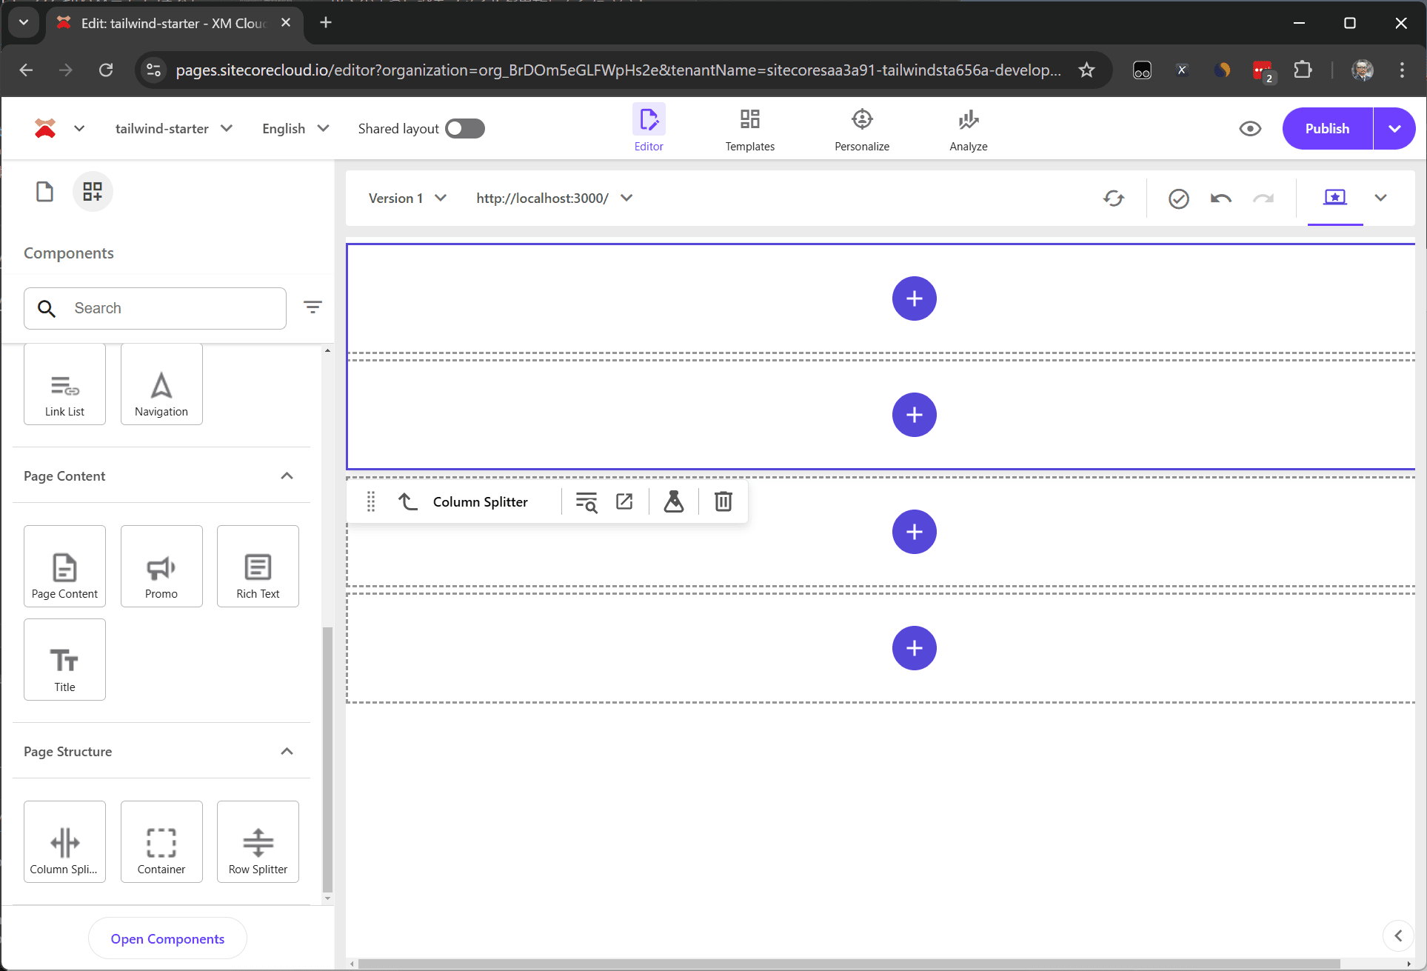Click the undo arrow icon
The height and width of the screenshot is (971, 1427).
[1220, 198]
